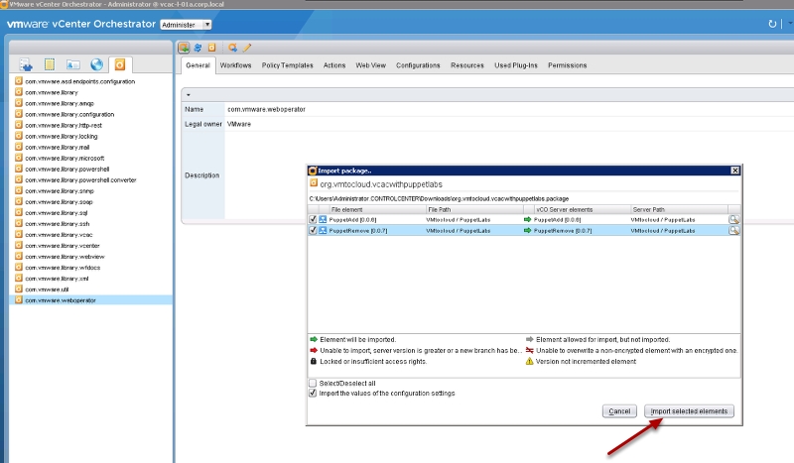Select com.vmware.library.amqp package
This screenshot has width=794, height=463.
click(x=60, y=103)
